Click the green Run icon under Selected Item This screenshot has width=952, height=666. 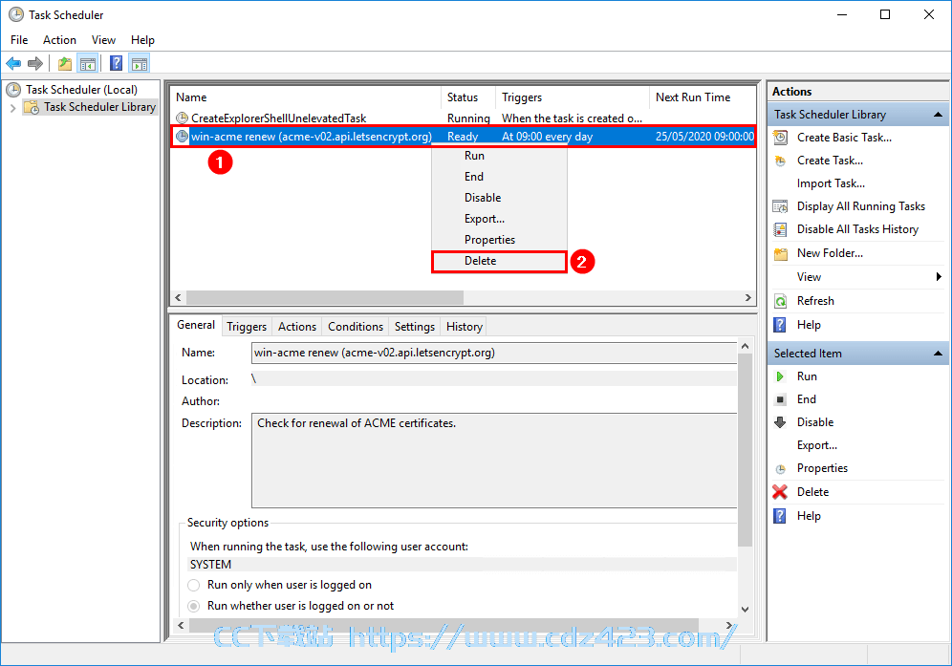pos(780,376)
